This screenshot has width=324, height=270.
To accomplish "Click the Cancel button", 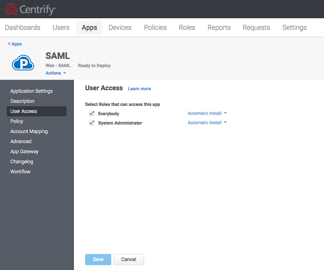I will 129,259.
